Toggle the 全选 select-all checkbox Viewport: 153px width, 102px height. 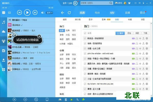[85, 33]
